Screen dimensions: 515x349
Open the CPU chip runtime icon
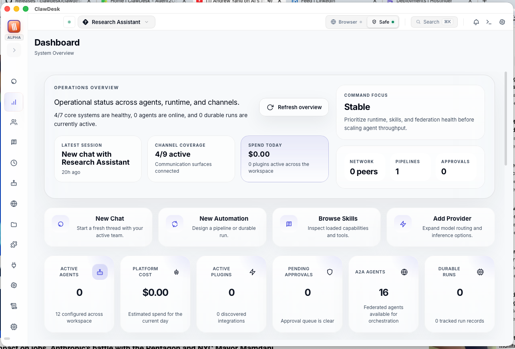point(14,327)
